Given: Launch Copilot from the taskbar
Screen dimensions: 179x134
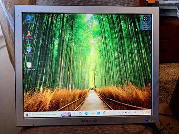Looking at the screenshot, I should tap(81, 113).
